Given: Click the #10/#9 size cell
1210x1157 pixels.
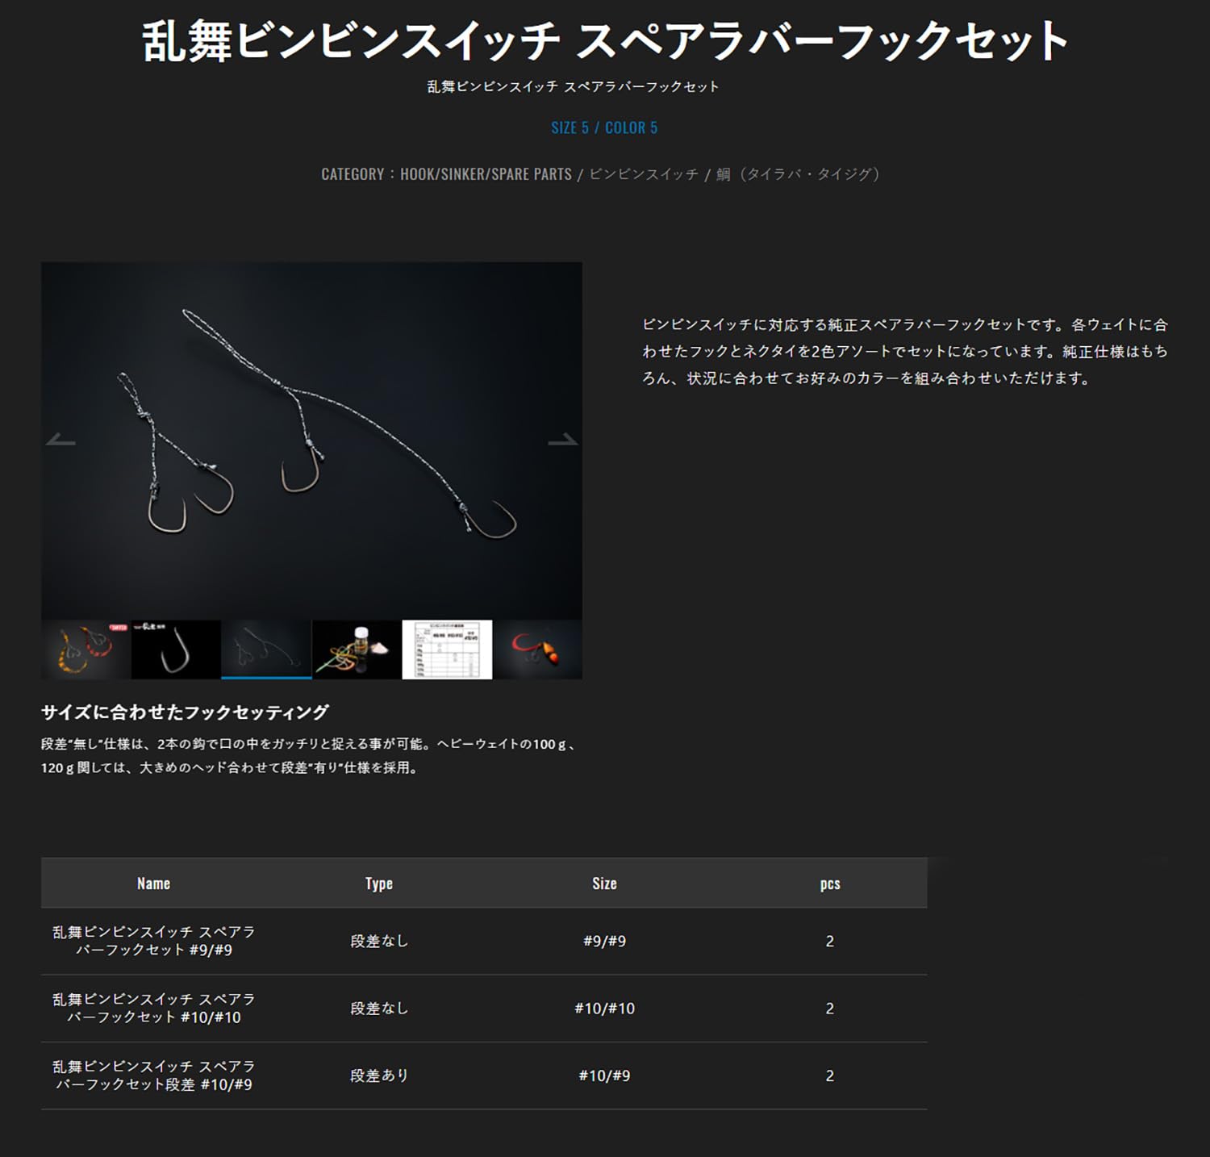Looking at the screenshot, I should pyautogui.click(x=604, y=1076).
